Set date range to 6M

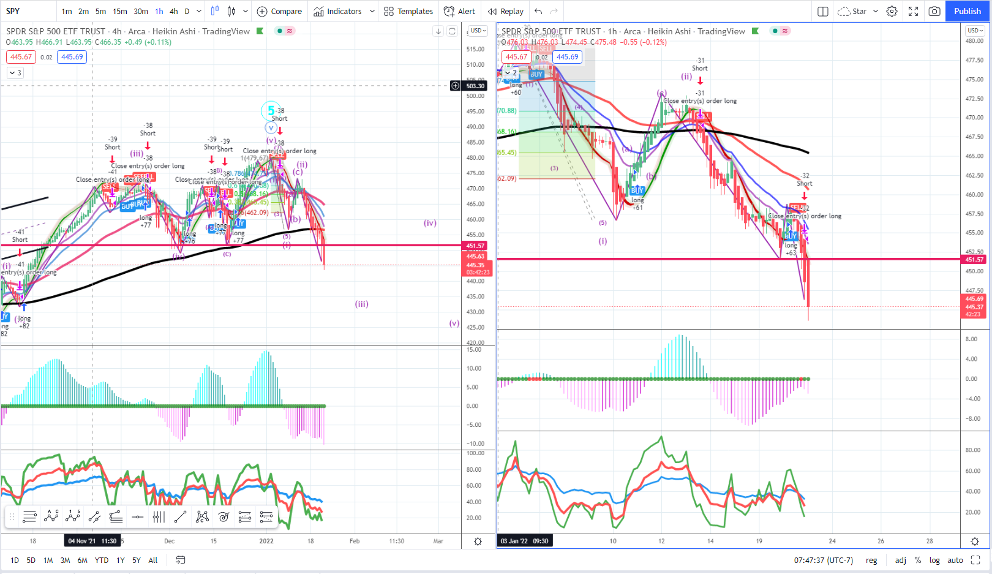(82, 560)
